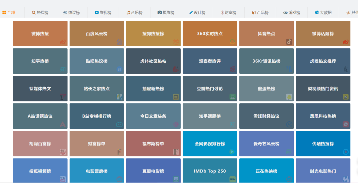Image resolution: width=358 pixels, height=183 pixels.
Task: Open the 百度风云榜 card
Action: (x=97, y=33)
